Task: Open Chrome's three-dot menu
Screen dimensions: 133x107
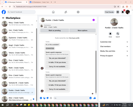Action: pyautogui.click(x=131, y=7)
